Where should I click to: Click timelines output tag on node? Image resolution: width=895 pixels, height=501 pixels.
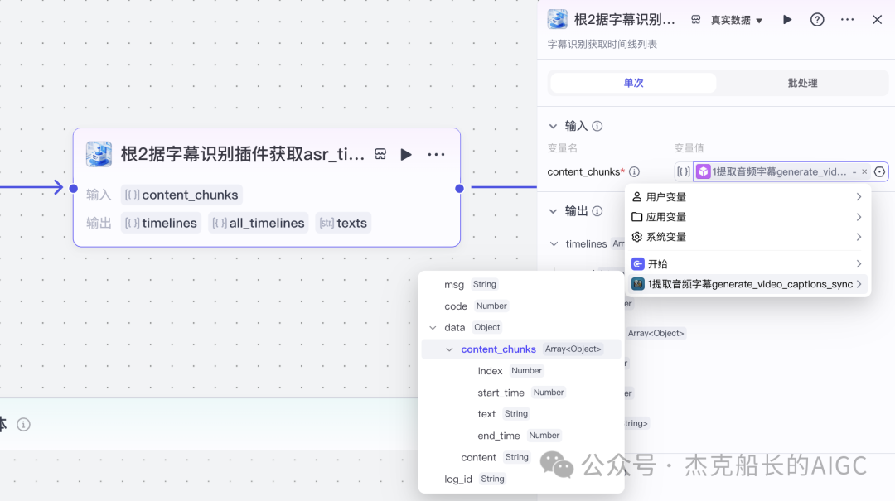[x=161, y=223]
